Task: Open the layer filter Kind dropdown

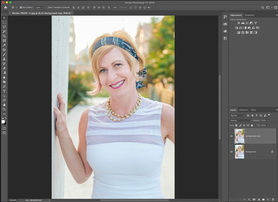Action: tap(237, 115)
